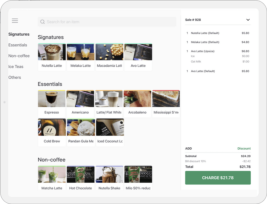Image resolution: width=267 pixels, height=204 pixels.
Task: Select the Cold Brew item
Action: pos(51,132)
